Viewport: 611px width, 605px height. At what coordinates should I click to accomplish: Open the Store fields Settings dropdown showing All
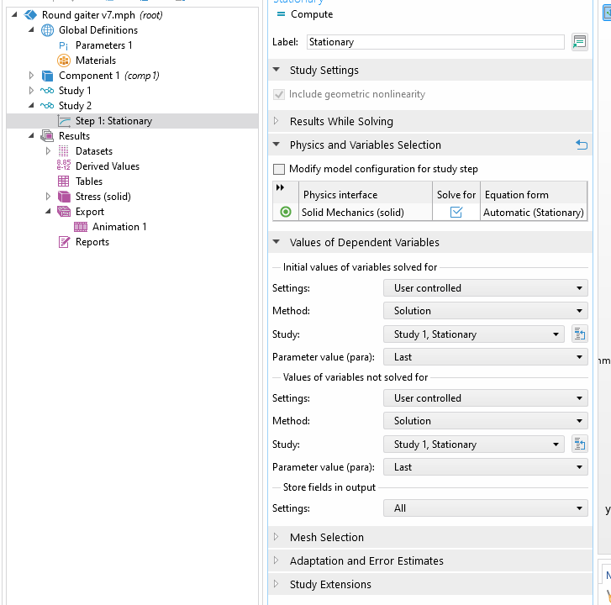click(485, 508)
